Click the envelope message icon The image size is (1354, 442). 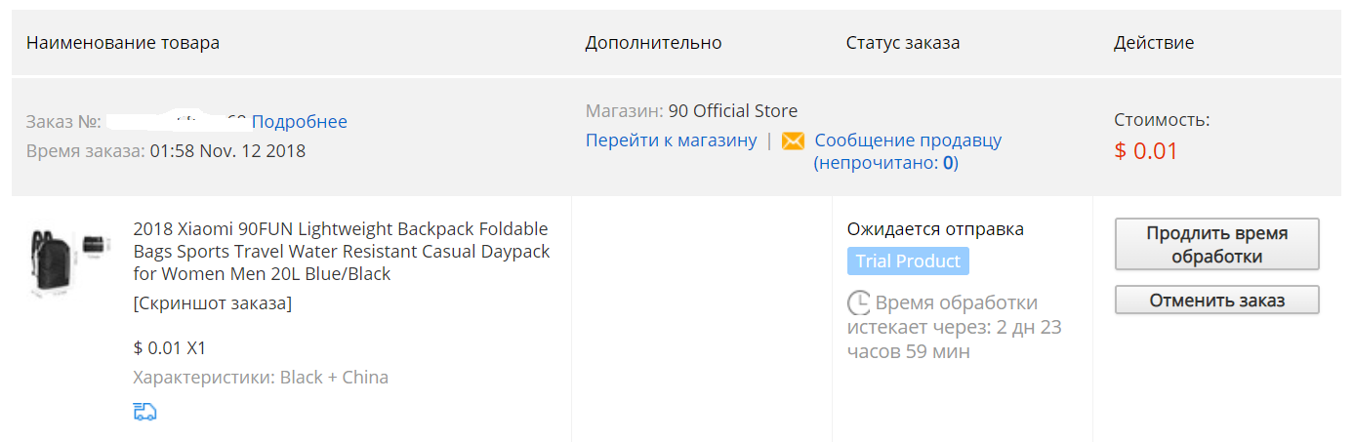click(x=793, y=141)
